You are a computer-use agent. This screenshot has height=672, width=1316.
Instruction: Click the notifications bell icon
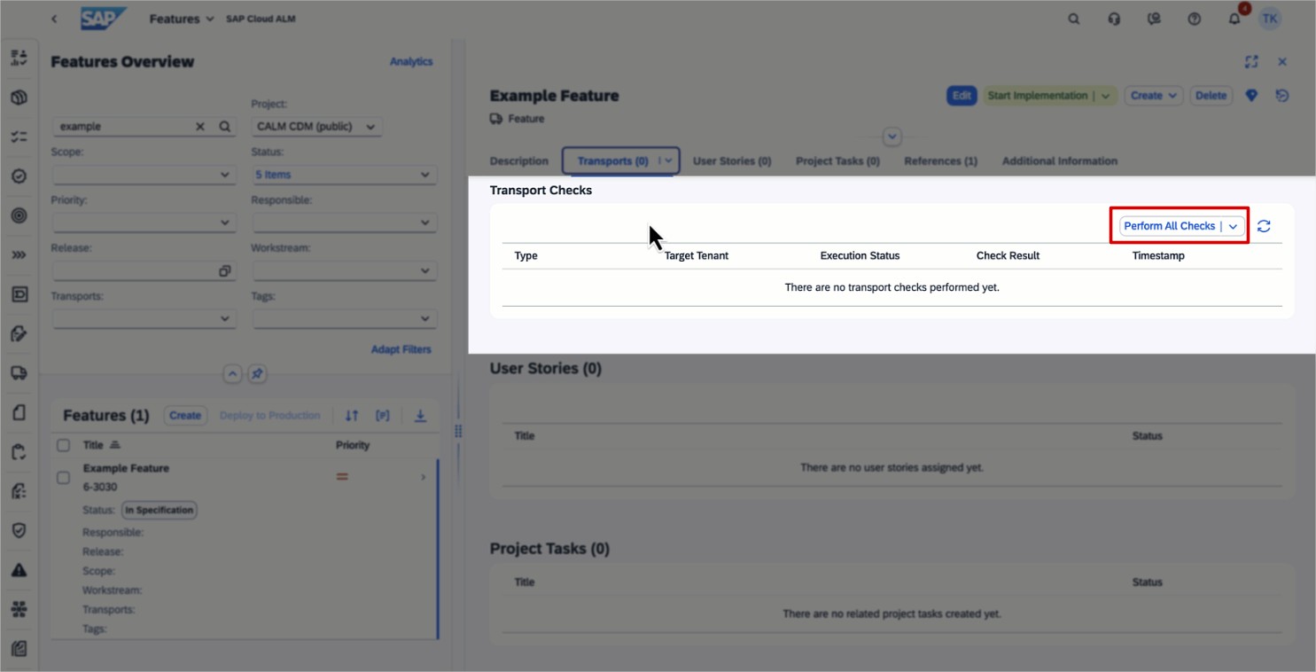pos(1234,19)
